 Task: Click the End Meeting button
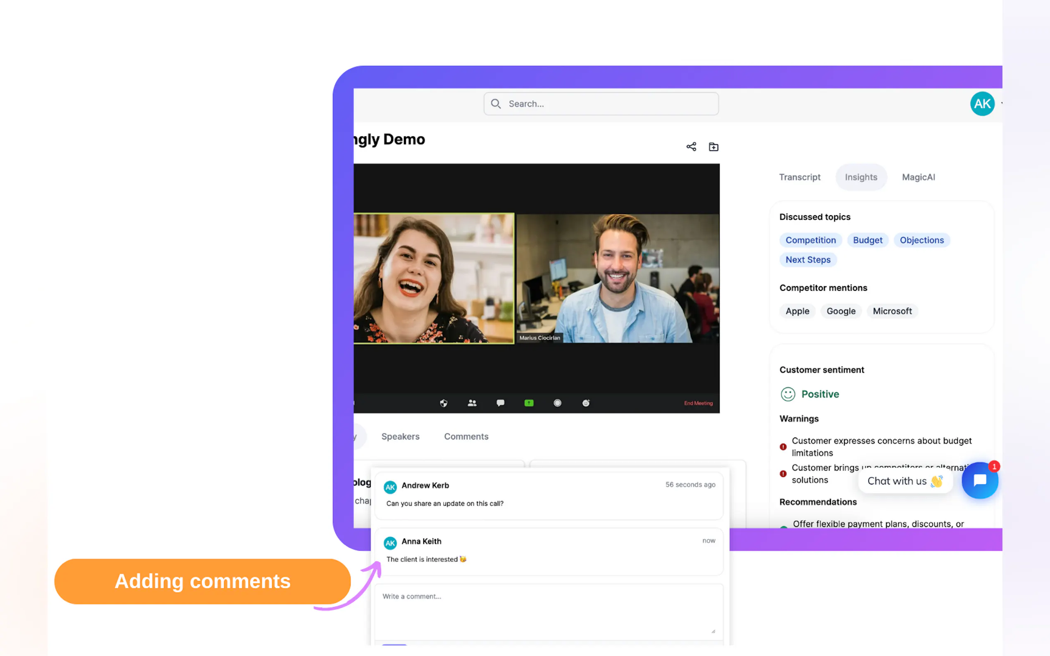[698, 403]
